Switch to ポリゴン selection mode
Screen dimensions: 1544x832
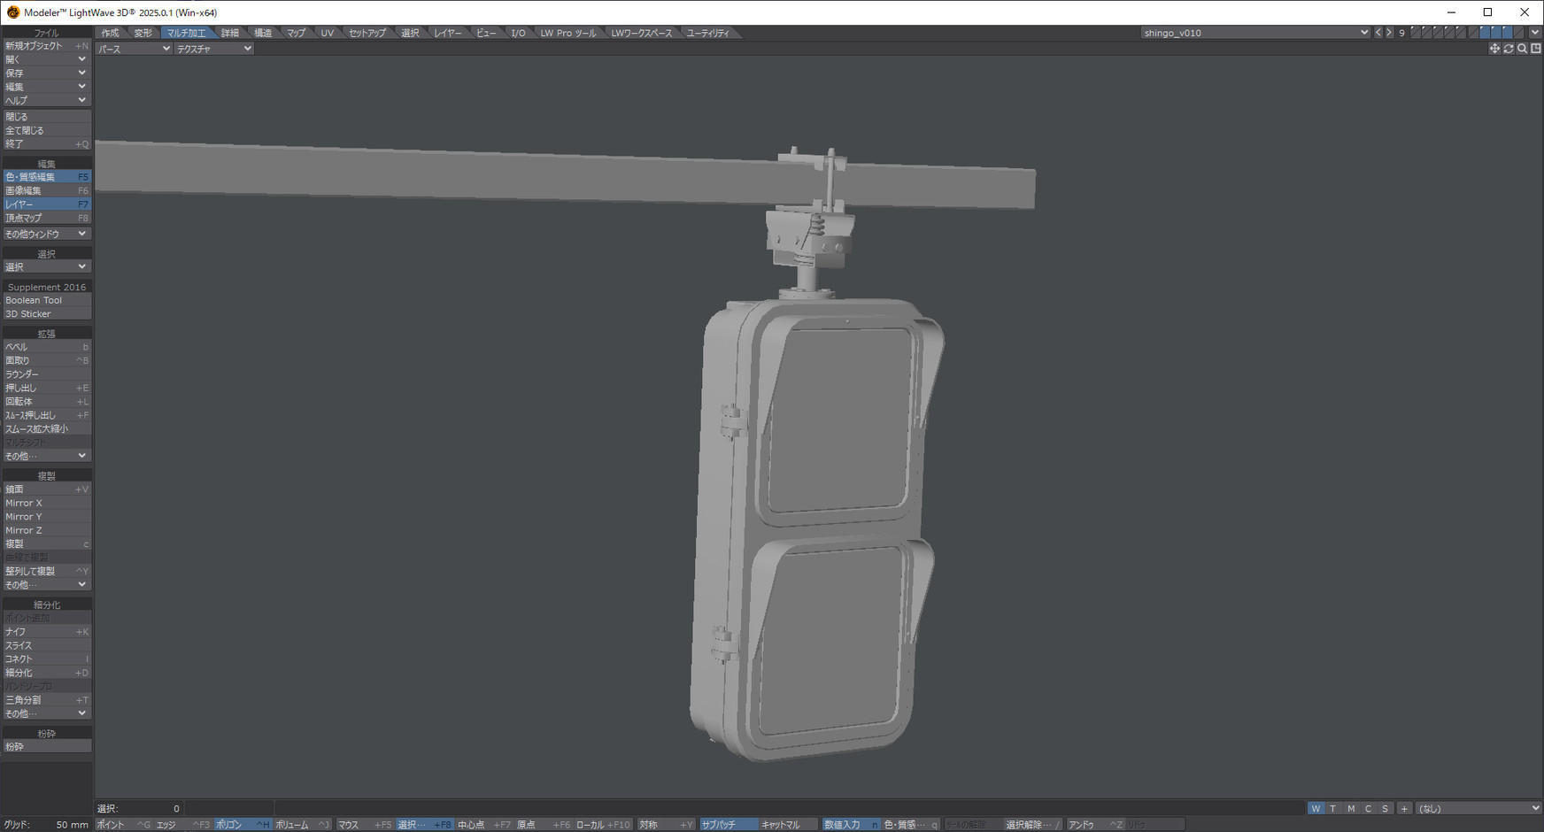click(243, 824)
